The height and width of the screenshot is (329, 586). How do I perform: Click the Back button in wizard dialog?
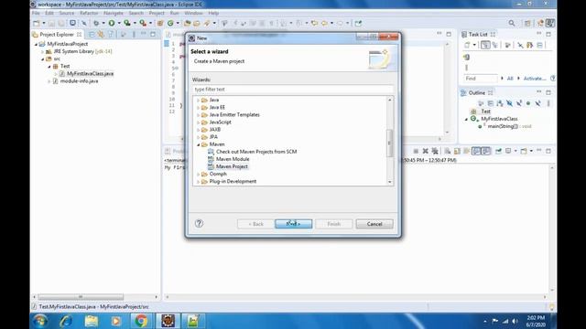(255, 224)
